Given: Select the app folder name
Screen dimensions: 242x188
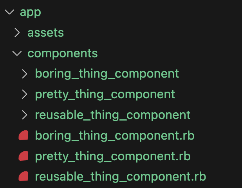Looking at the screenshot, I should (x=31, y=12).
